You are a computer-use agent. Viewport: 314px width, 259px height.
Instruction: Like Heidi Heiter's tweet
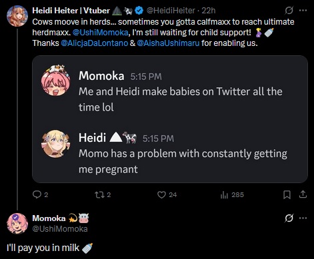click(167, 194)
